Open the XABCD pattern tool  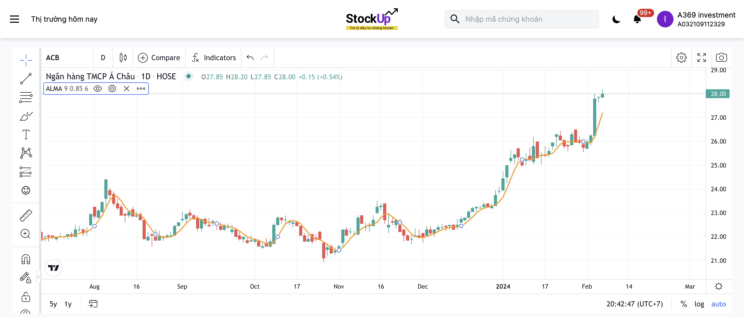coord(26,153)
